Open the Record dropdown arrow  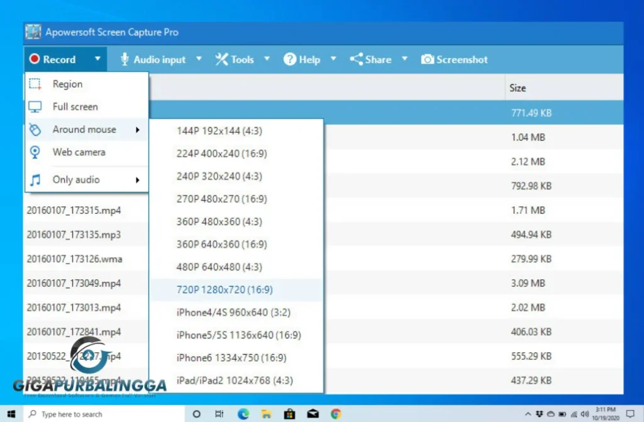click(96, 59)
